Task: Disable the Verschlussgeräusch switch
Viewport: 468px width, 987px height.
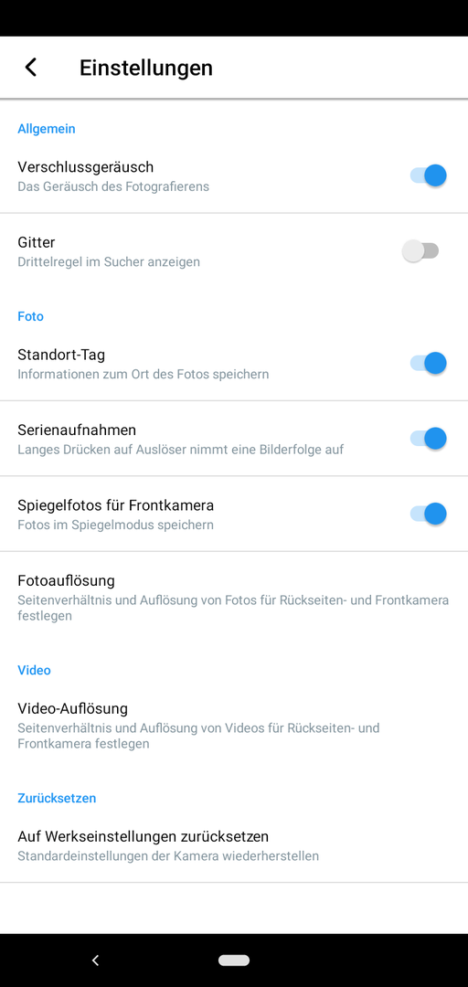Action: [428, 175]
